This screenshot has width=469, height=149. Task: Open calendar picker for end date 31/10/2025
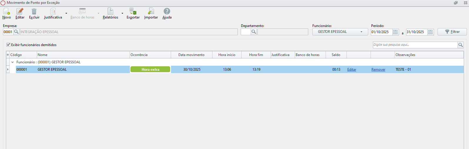click(x=431, y=32)
